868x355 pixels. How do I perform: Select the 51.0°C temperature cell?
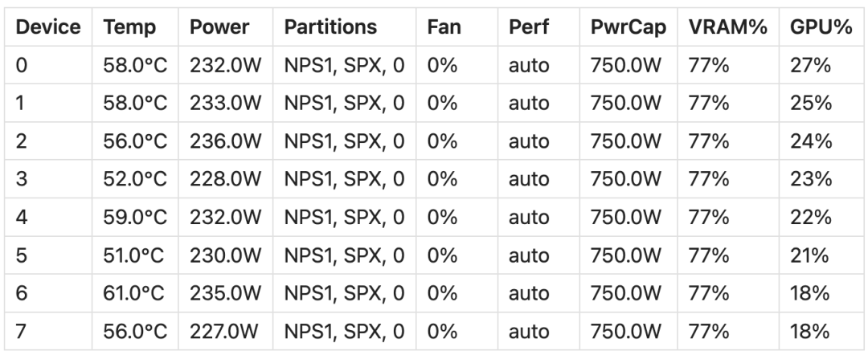pos(135,255)
